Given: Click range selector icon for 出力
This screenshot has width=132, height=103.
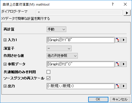Looking at the screenshot, I should (118, 86).
